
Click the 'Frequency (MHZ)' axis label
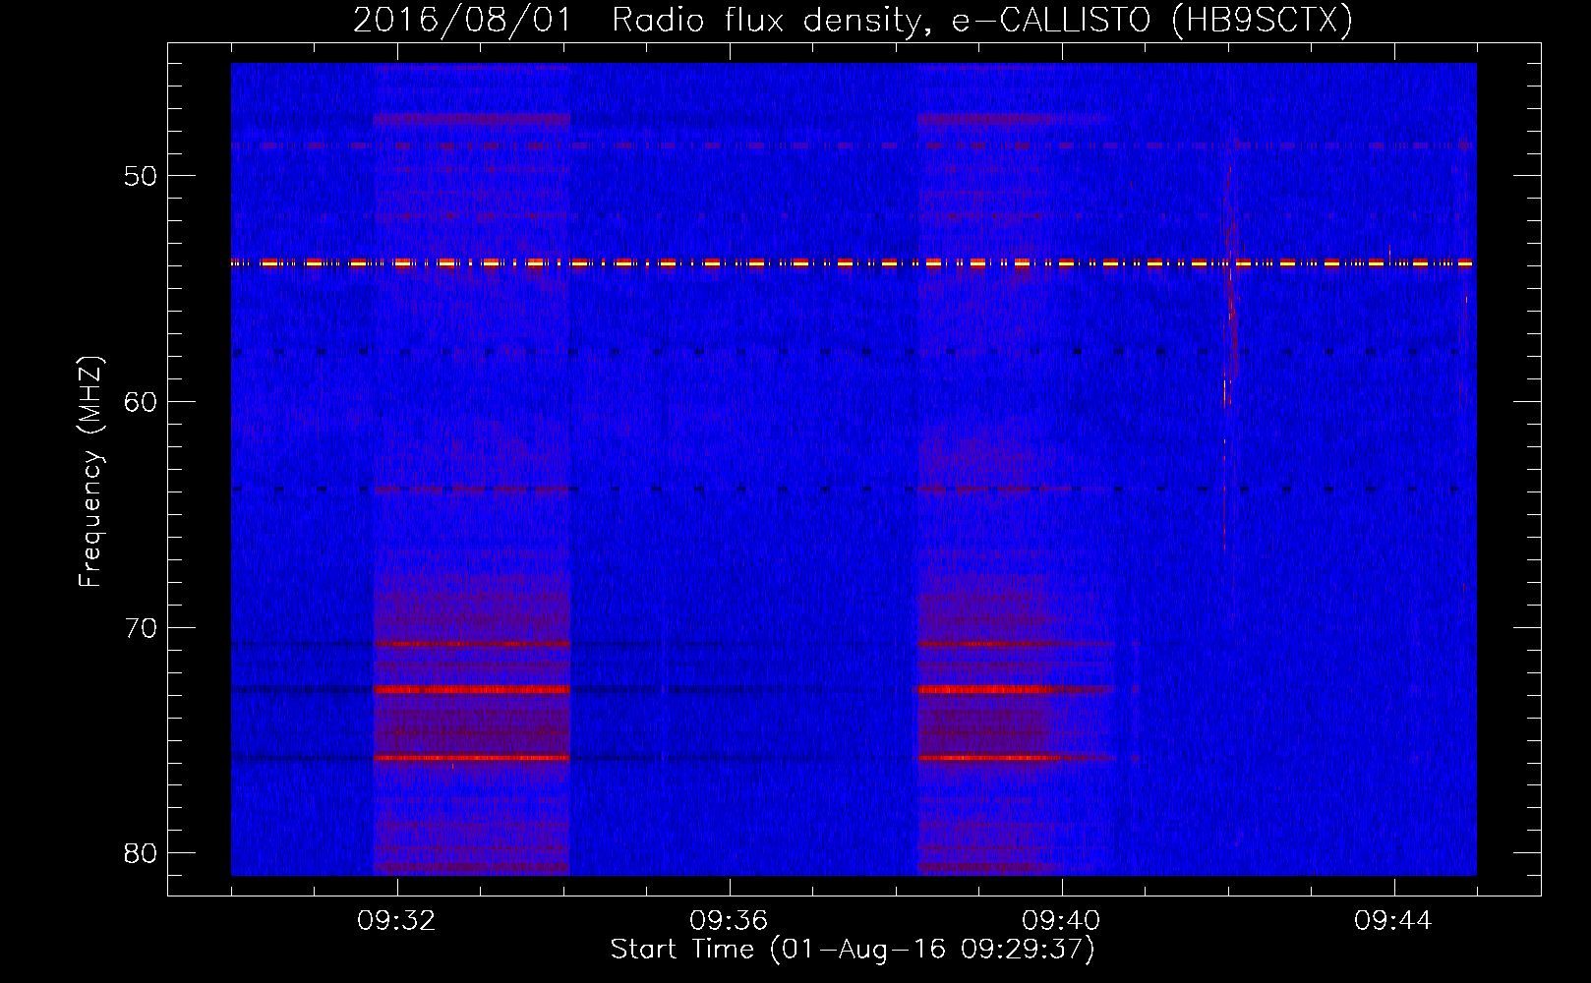90,472
